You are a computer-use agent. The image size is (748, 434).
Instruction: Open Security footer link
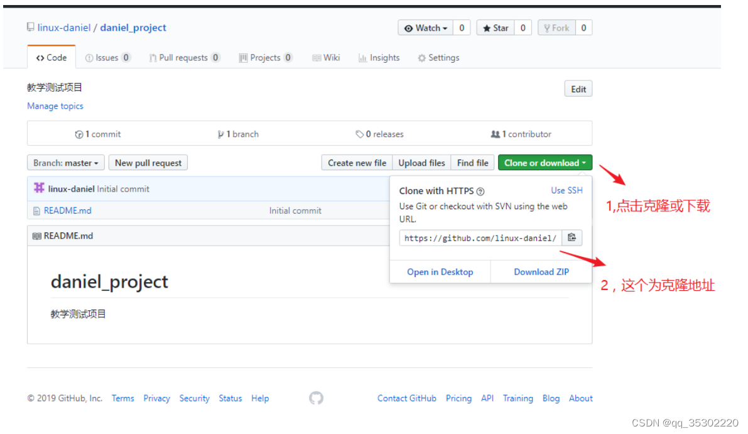coord(194,398)
